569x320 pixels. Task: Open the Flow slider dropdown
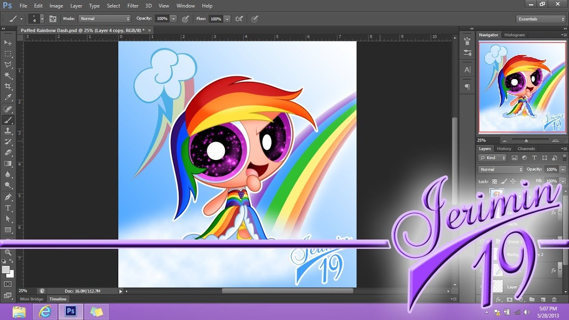tap(227, 19)
